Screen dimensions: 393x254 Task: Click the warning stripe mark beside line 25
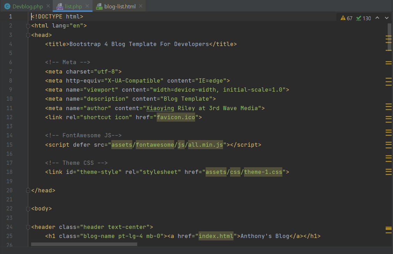[x=388, y=233]
